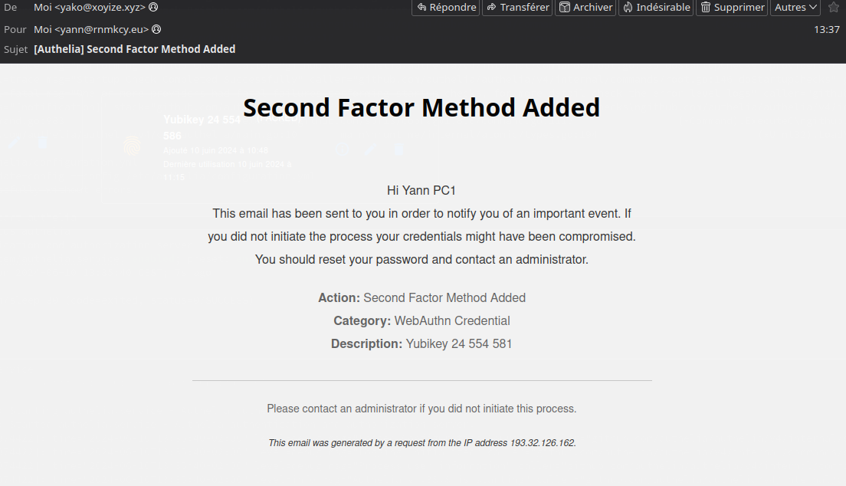Click the Yubikey 24 554 581 description
Screen dimensions: 846x486
(x=458, y=343)
